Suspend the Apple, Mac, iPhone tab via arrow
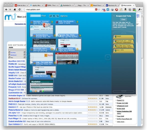147x130 pixels. (80, 36)
